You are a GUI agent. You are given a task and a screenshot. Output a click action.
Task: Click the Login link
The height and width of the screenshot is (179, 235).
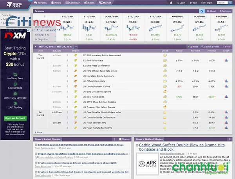coord(181,3)
